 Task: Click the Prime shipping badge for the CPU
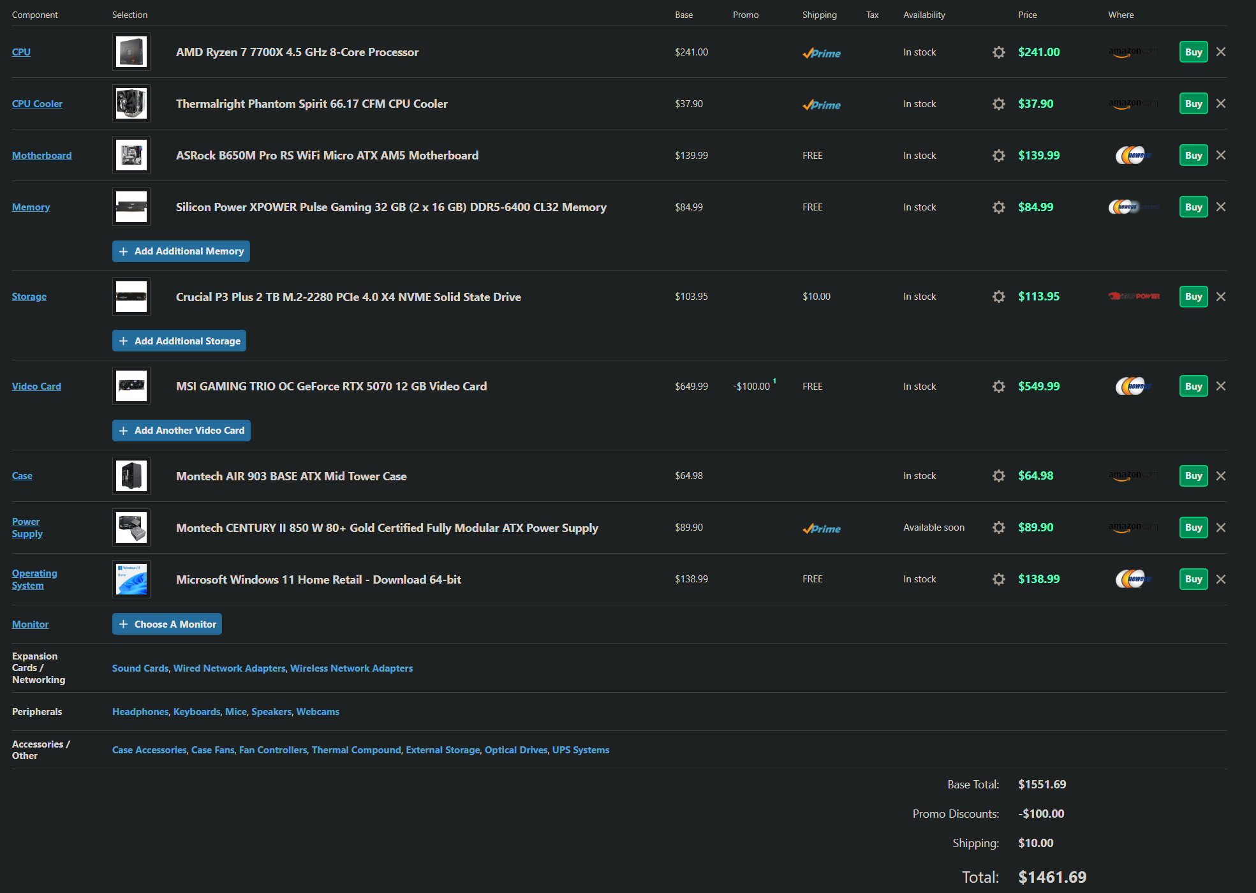click(822, 53)
